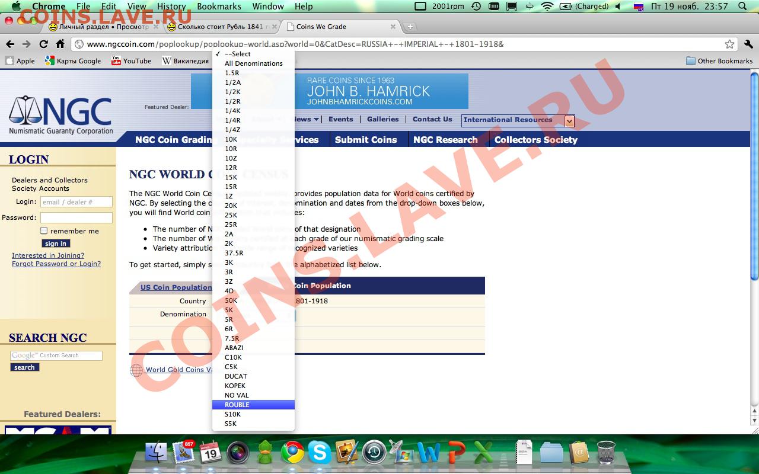Click into the Password field
The width and height of the screenshot is (759, 474).
76,217
